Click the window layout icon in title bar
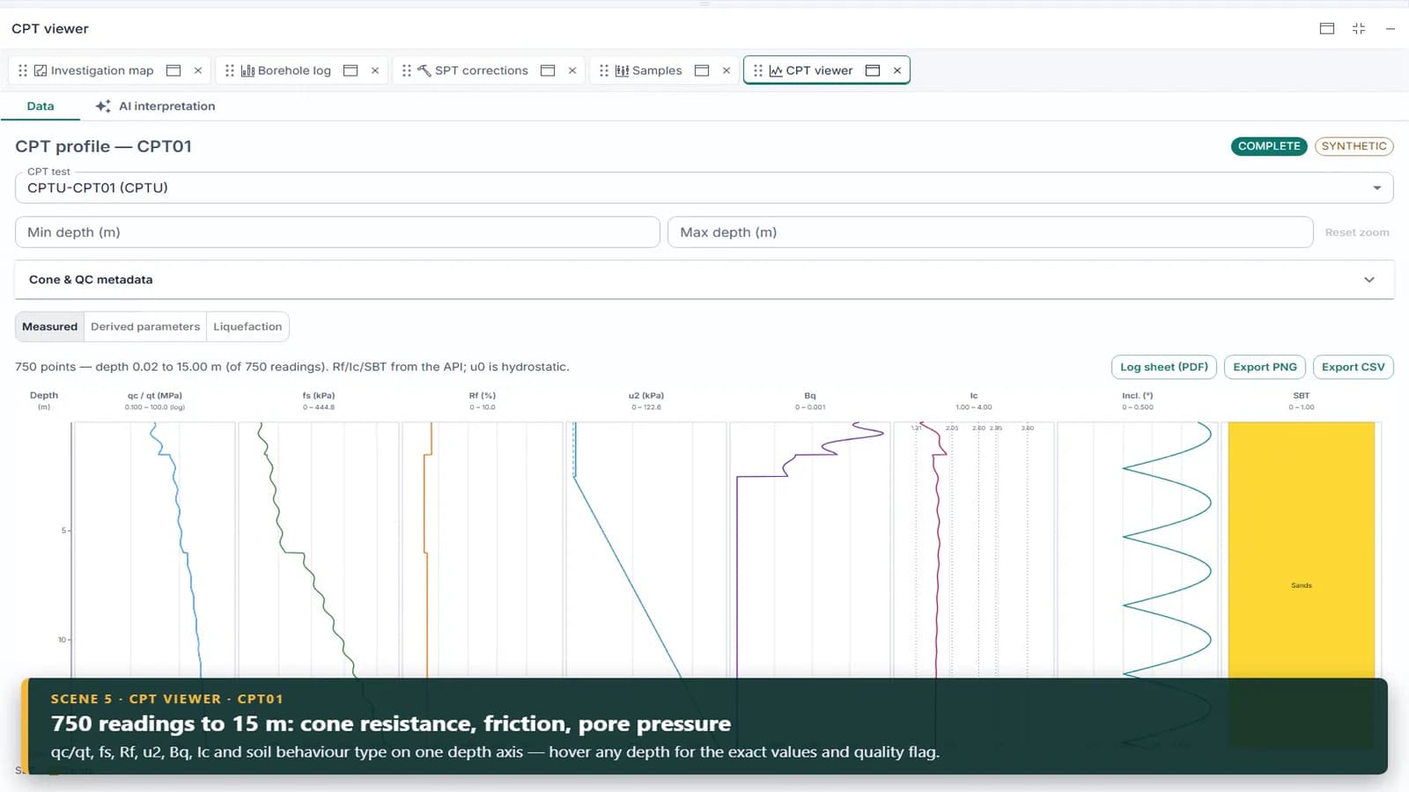Viewport: 1409px width, 792px height. (x=1327, y=28)
